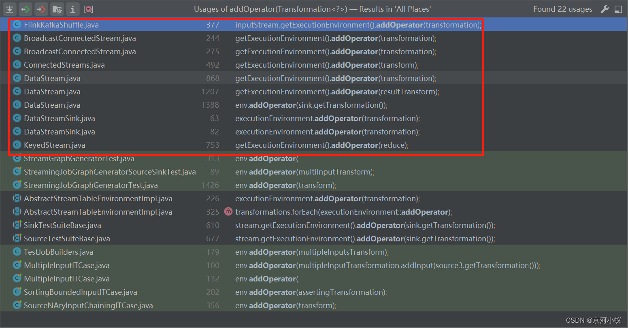Toggle the import statements 'i' filter icon

tap(72, 9)
